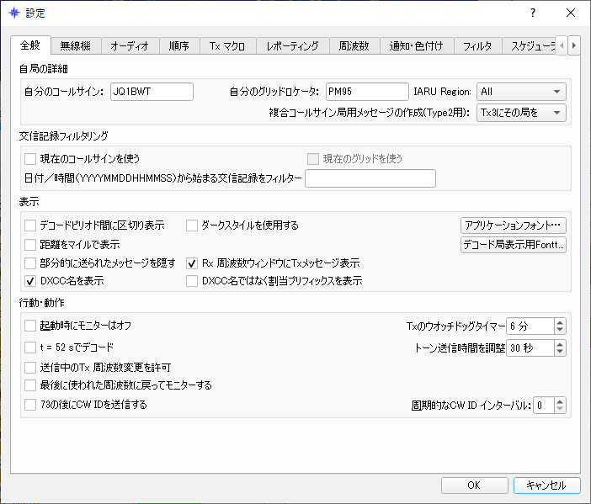Screen dimensions: 591x504
Task: Check 起動時にモニターはオフ option
Action: point(31,325)
